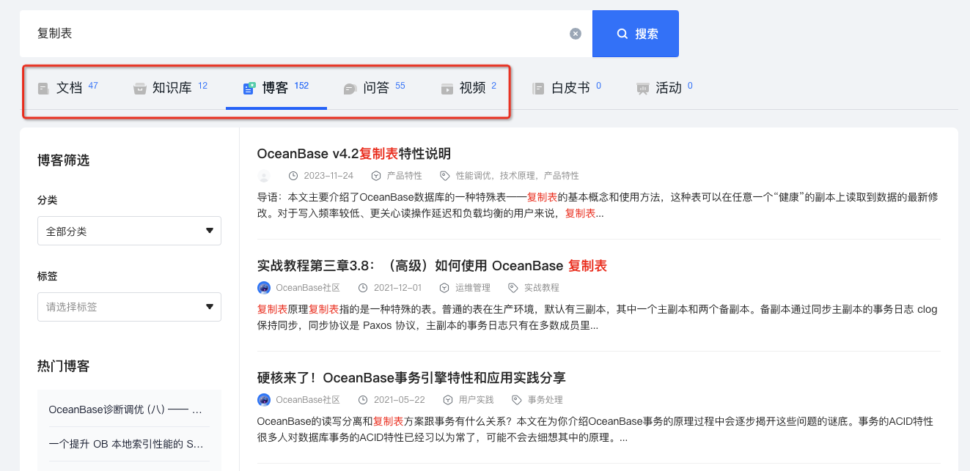Switch to the 视频 tab
970x471 pixels.
point(469,88)
